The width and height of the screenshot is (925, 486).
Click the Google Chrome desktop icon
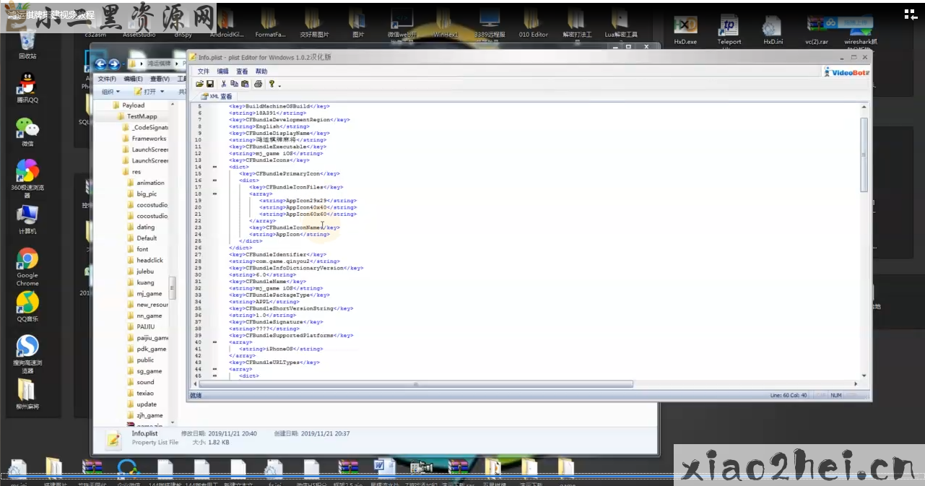27,266
